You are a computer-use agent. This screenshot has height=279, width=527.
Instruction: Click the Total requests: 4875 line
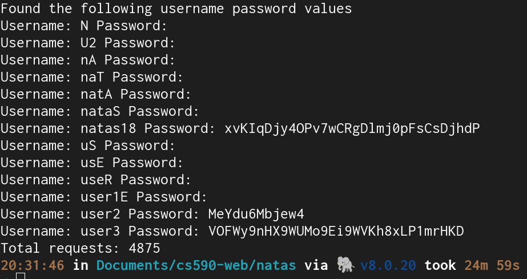[x=81, y=248]
